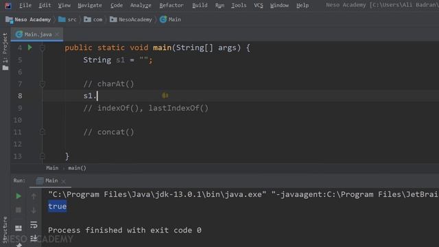The height and width of the screenshot is (247, 439).
Task: Open the Tools menu
Action: (x=239, y=5)
